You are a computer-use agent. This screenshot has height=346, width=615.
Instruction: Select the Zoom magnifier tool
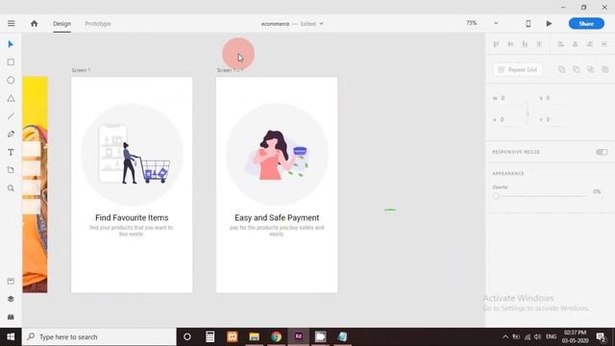point(11,188)
